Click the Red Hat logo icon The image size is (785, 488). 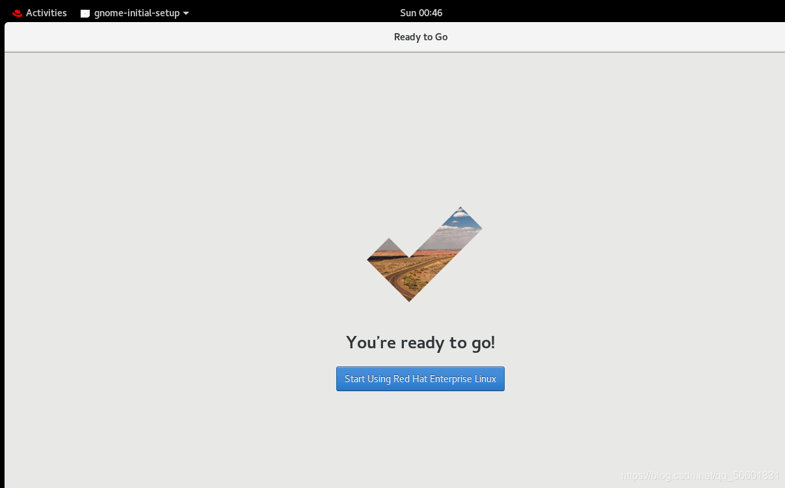(17, 13)
